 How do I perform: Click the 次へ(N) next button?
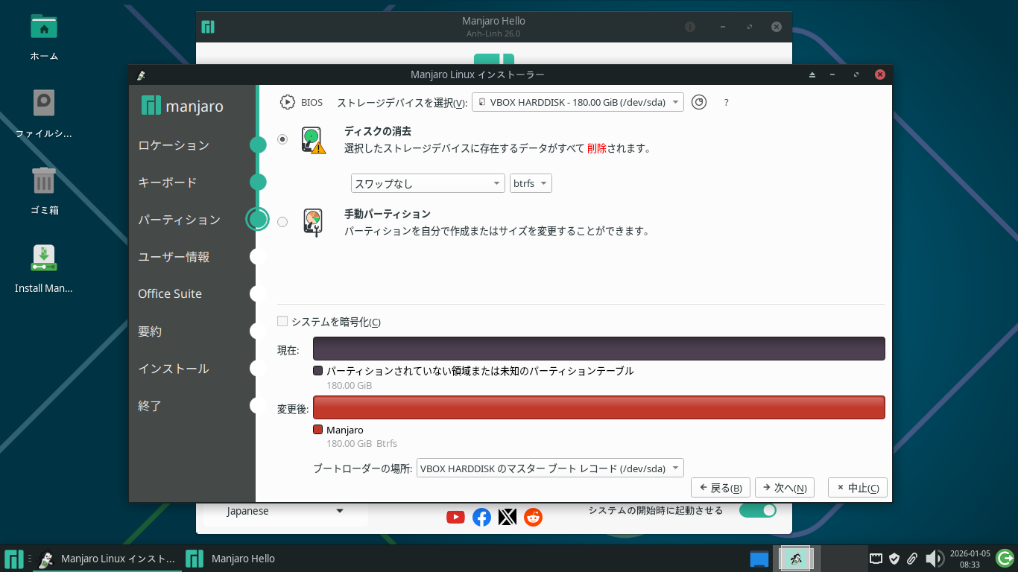[x=785, y=488]
